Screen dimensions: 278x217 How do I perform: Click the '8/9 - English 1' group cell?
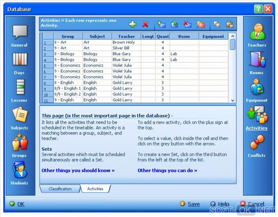click(x=68, y=88)
